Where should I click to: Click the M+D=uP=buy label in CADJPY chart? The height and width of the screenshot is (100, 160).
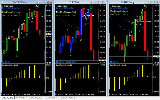[x=11, y=13]
